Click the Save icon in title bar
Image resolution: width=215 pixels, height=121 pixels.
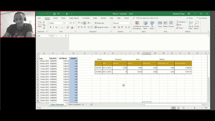coord(55,14)
